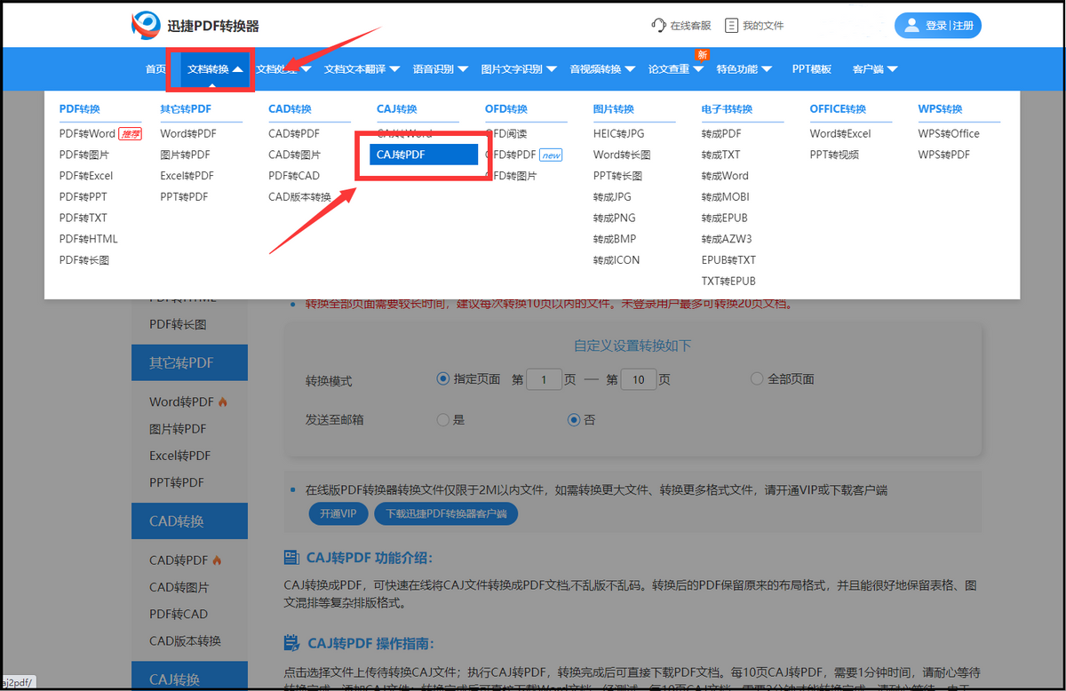Open sidebar PDF转长图 item
Image resolution: width=1066 pixels, height=691 pixels.
(178, 324)
